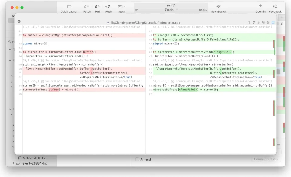291x177 pixels.
Task: Toggle line wrapping in the diff view
Action: [x=253, y=23]
